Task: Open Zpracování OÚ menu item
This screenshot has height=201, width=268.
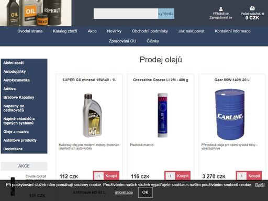Action: coord(122,41)
